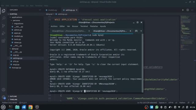The height and width of the screenshot is (110, 196).
Task: Open the Editar menu in terminal
Action: (x=62, y=26)
